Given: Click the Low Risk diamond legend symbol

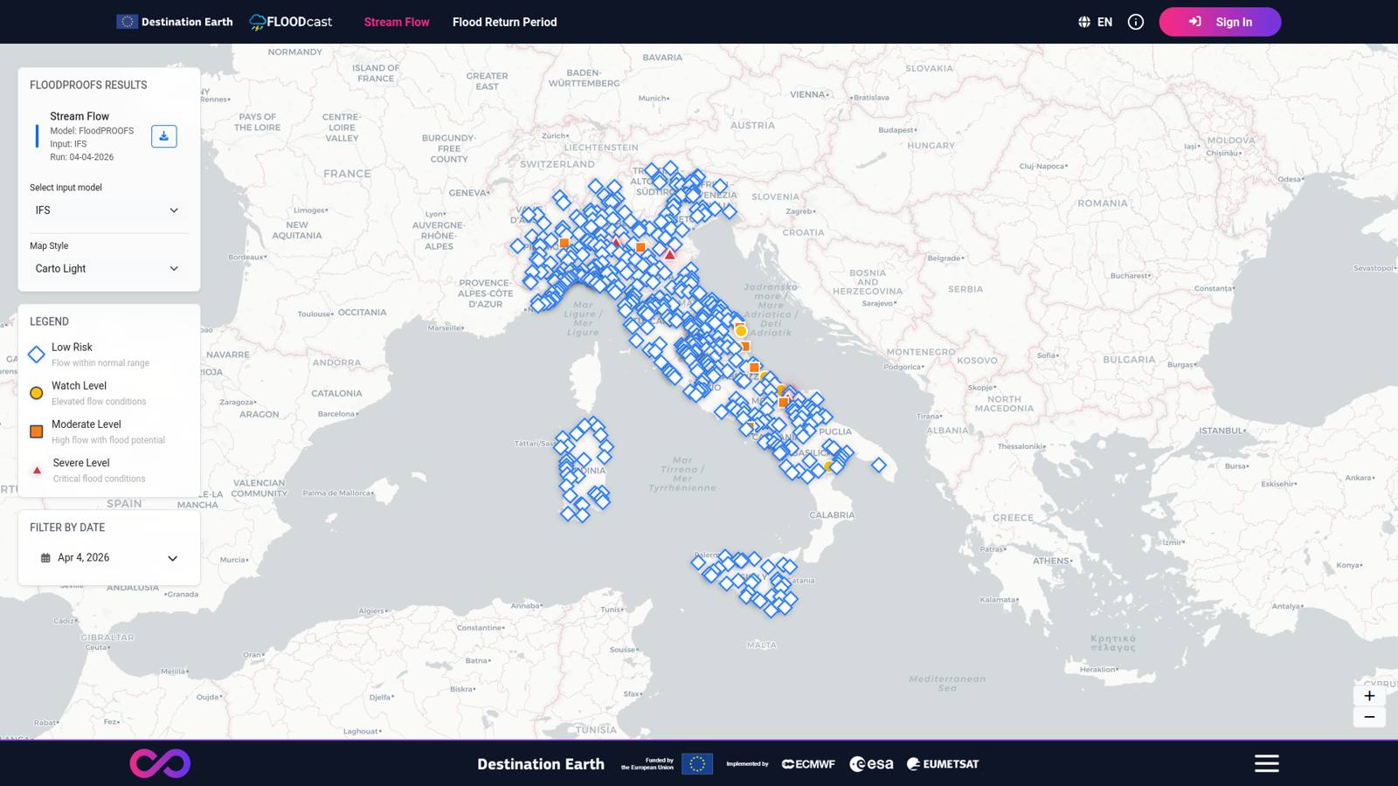Looking at the screenshot, I should [37, 355].
